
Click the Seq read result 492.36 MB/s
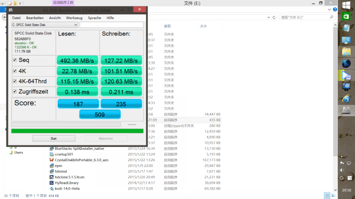coord(77,61)
